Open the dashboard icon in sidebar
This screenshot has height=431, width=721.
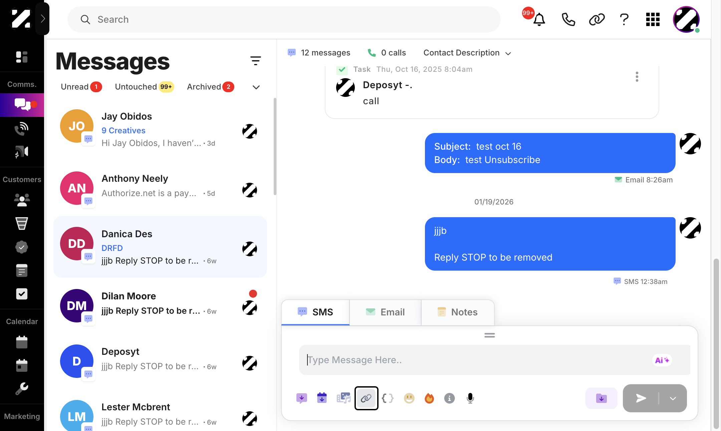[22, 57]
